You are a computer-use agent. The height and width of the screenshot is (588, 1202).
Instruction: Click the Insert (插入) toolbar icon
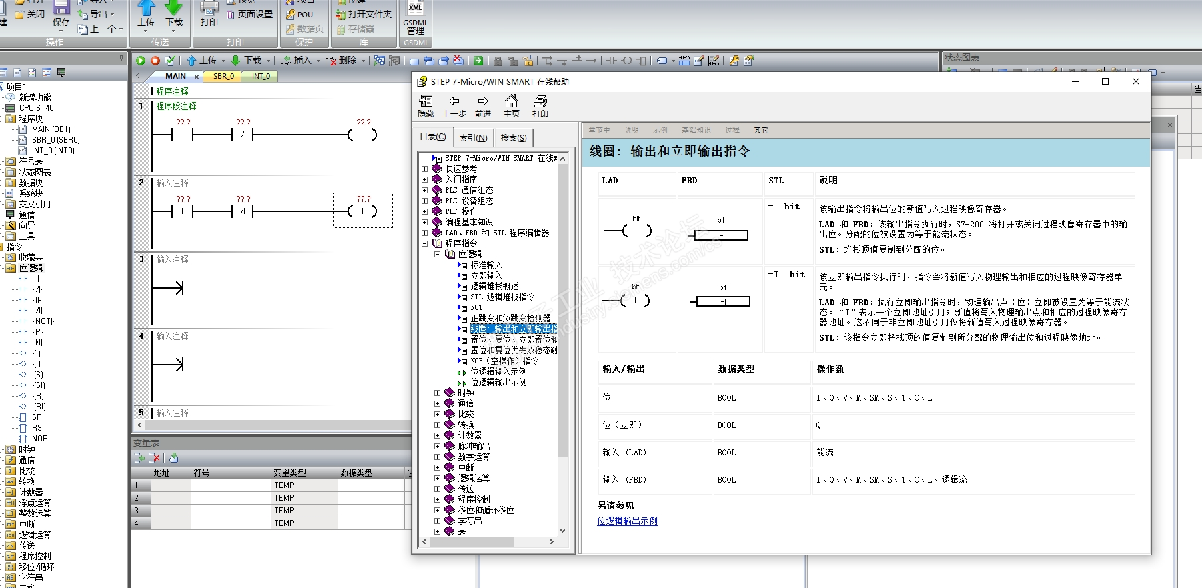click(x=287, y=61)
